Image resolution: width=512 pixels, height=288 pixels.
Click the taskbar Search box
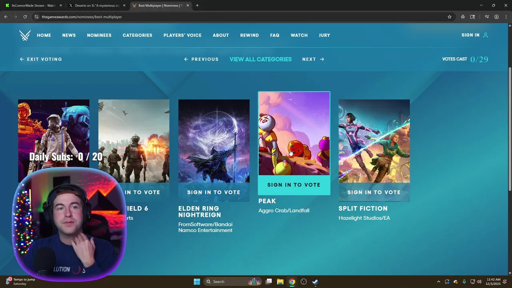[x=232, y=282]
